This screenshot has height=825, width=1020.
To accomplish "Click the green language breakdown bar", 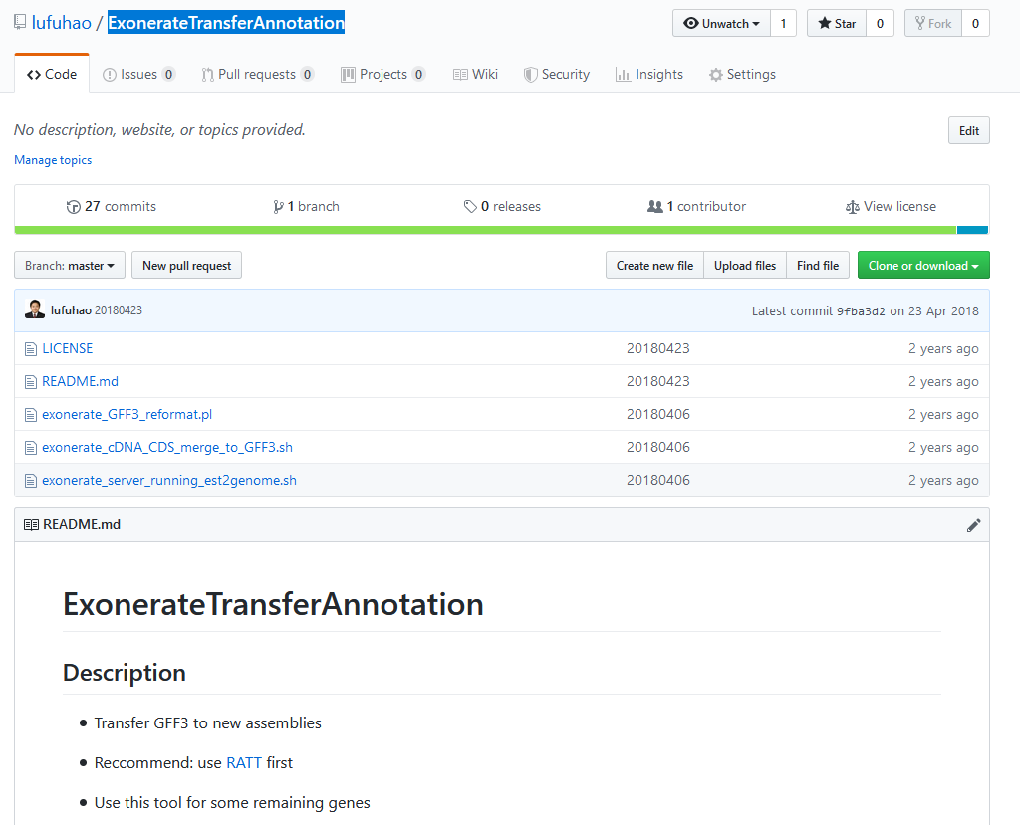I will [x=485, y=230].
